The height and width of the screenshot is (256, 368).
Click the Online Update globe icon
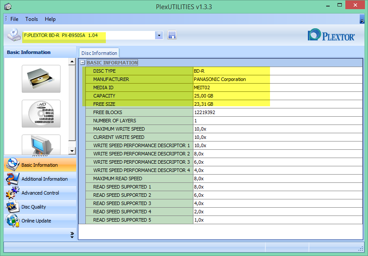click(x=13, y=221)
